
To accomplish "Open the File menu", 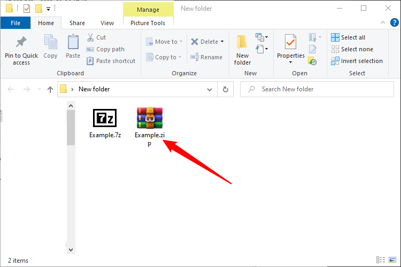I will [x=16, y=23].
